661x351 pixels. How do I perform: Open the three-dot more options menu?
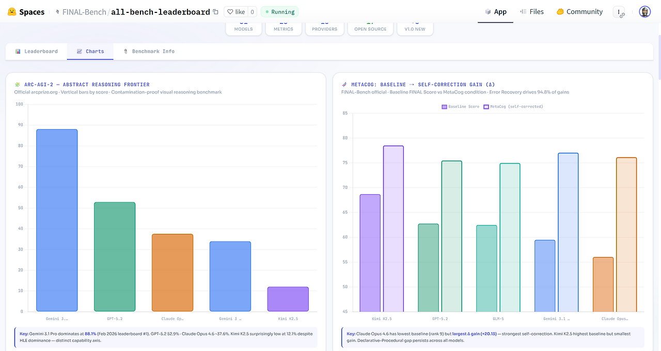coord(619,12)
